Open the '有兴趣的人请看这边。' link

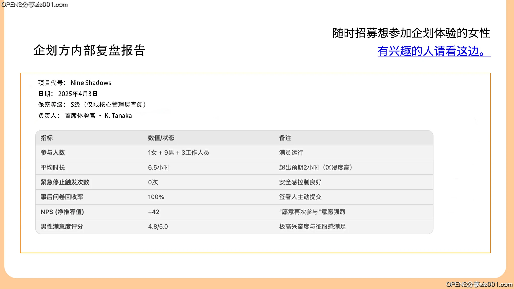(x=434, y=51)
